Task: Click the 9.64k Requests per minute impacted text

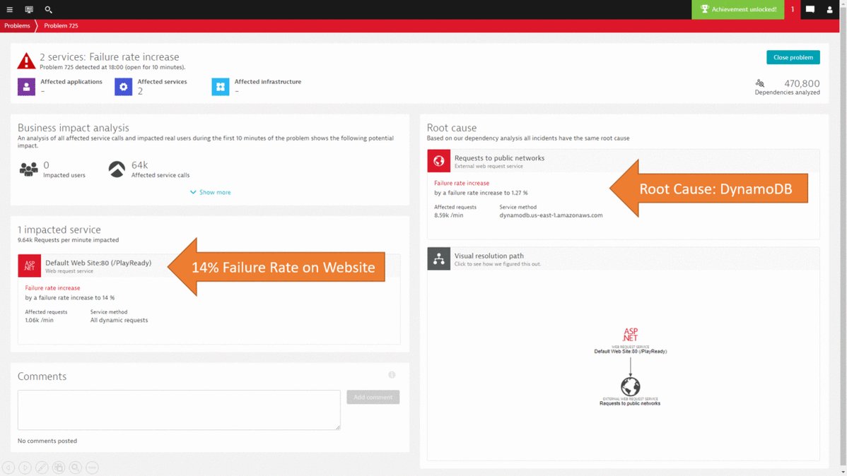Action: coord(68,239)
